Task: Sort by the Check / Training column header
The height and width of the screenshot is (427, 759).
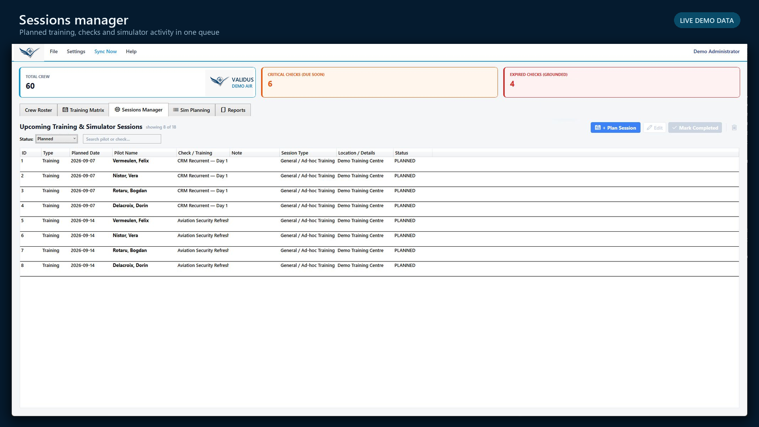Action: [203, 153]
